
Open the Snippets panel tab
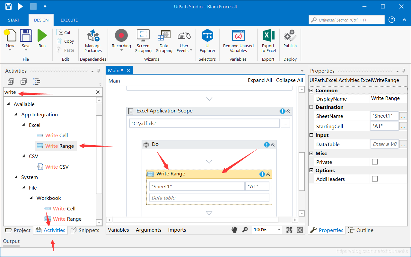85,230
